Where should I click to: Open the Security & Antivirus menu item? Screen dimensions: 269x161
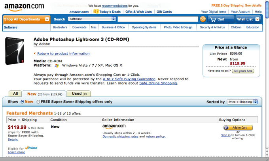click(x=212, y=27)
